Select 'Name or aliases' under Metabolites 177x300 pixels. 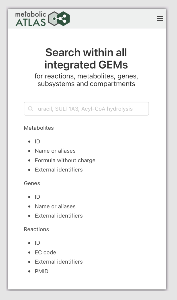[55, 151]
